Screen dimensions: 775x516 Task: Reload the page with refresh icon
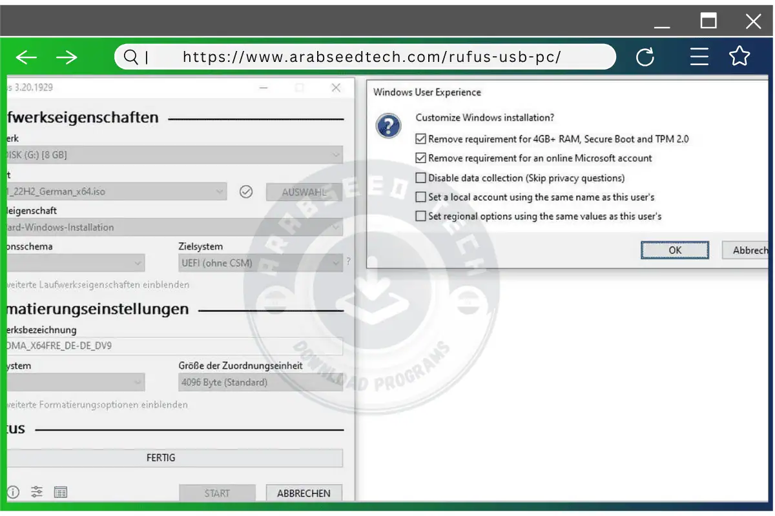[x=645, y=57]
